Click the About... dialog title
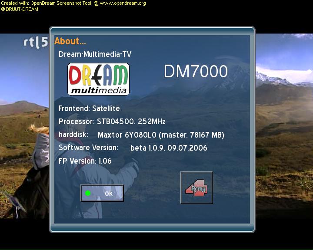 pos(70,41)
